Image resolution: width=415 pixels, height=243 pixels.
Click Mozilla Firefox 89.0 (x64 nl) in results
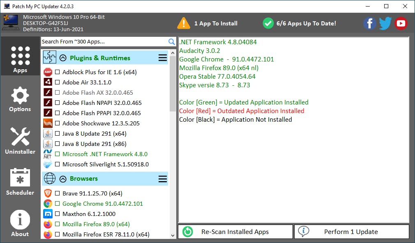coord(219,68)
